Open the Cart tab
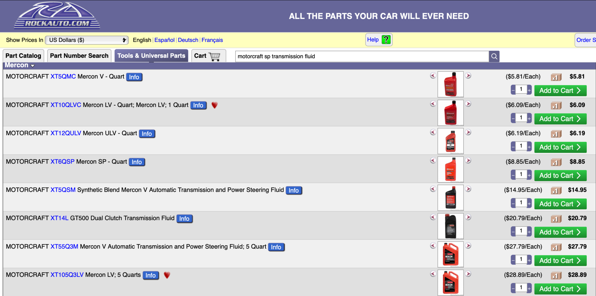This screenshot has width=596, height=296. (208, 56)
